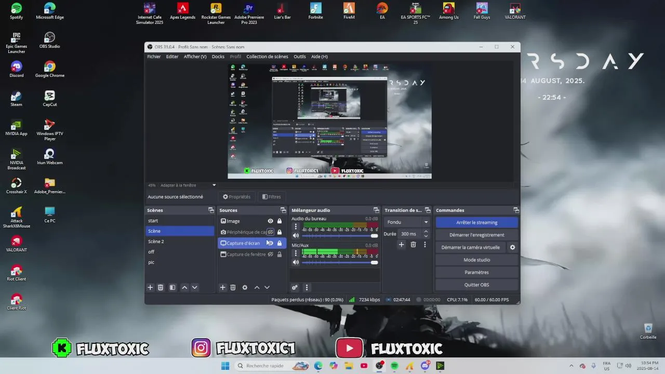Viewport: 665px width, 374px height.
Task: Open the three-dot menu for Mic/Aux
Action: pos(296,253)
